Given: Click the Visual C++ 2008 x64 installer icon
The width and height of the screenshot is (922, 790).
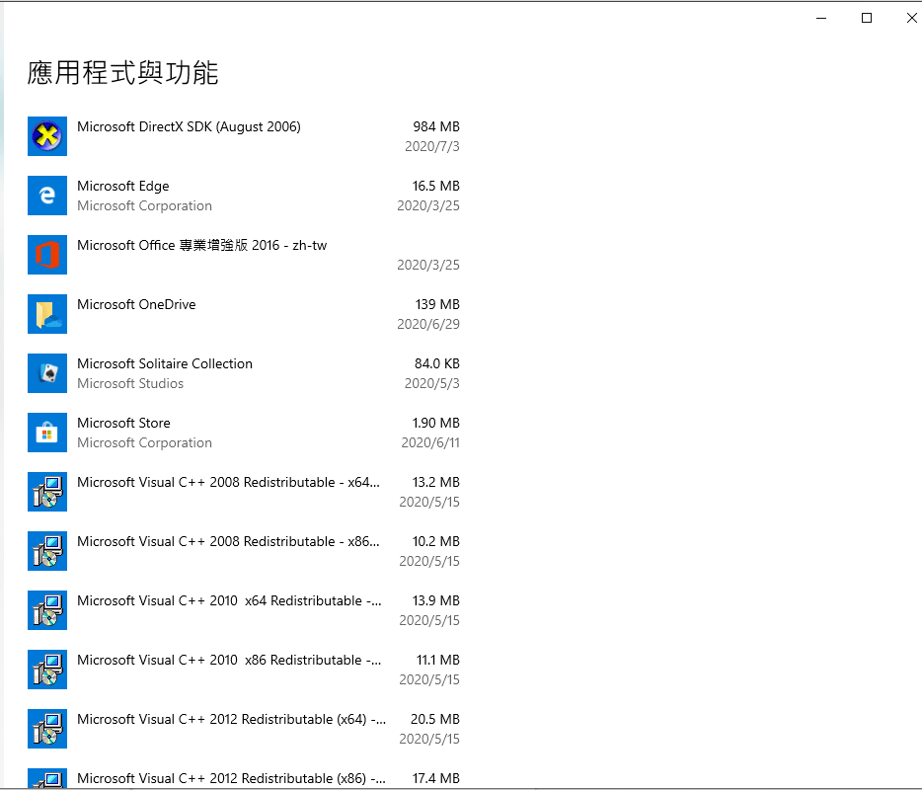Looking at the screenshot, I should (47, 492).
